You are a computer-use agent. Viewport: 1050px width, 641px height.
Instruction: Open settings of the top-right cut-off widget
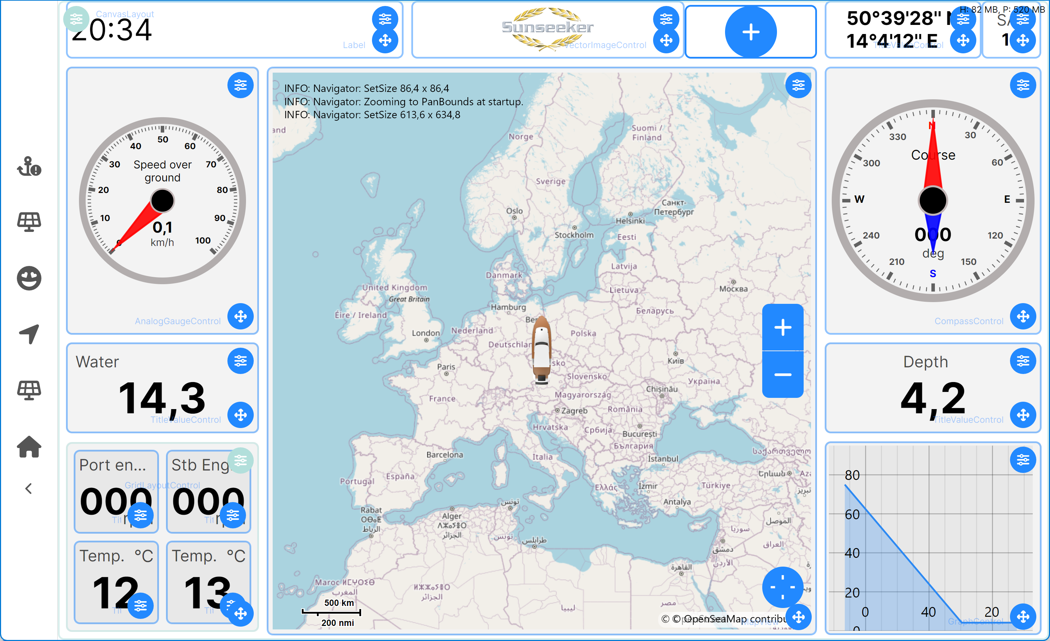pos(1023,19)
